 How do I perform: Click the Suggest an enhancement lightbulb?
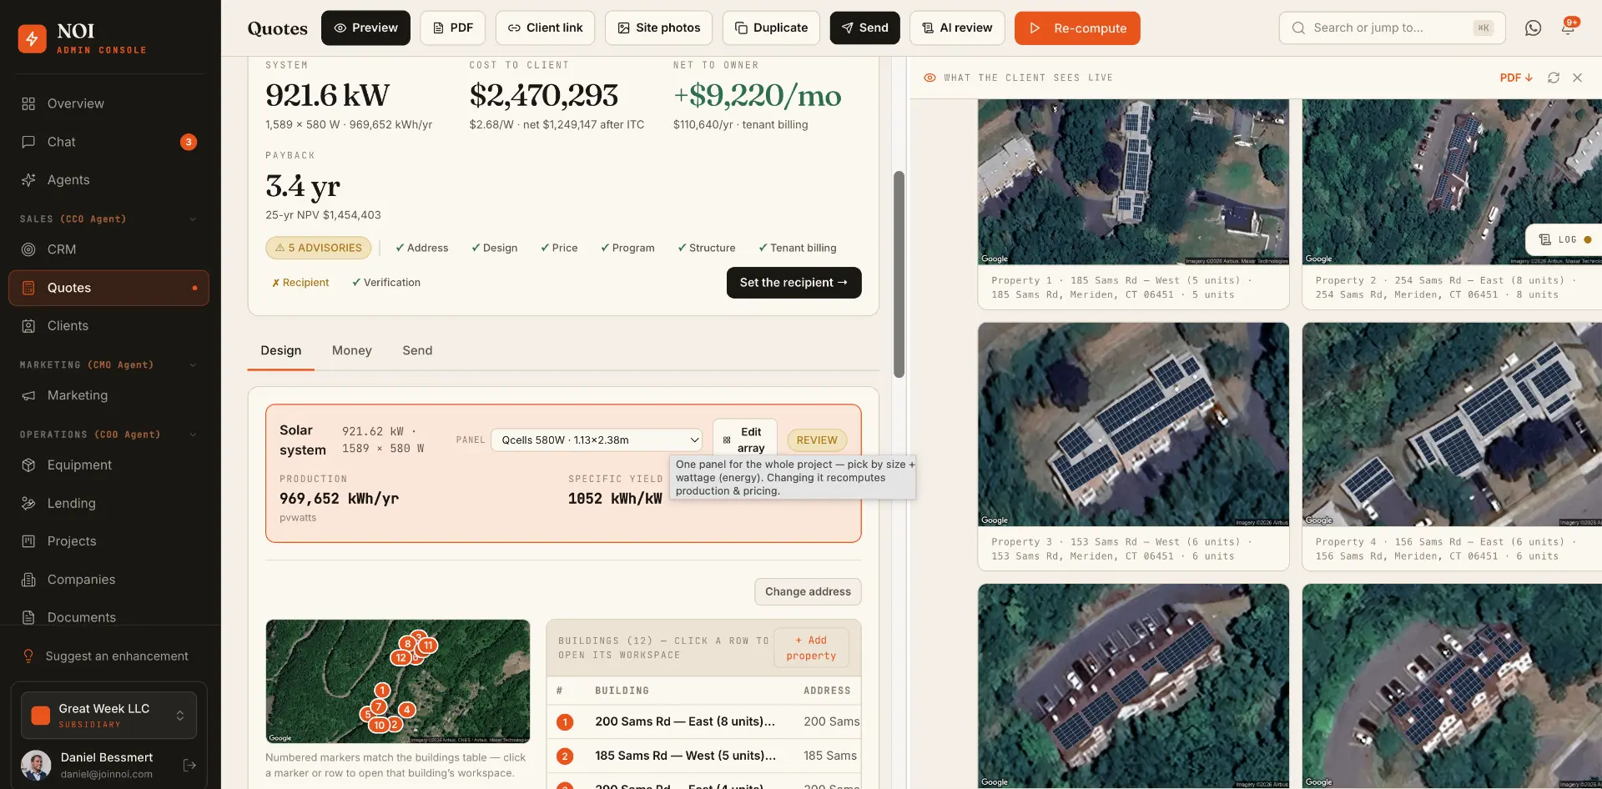[28, 656]
